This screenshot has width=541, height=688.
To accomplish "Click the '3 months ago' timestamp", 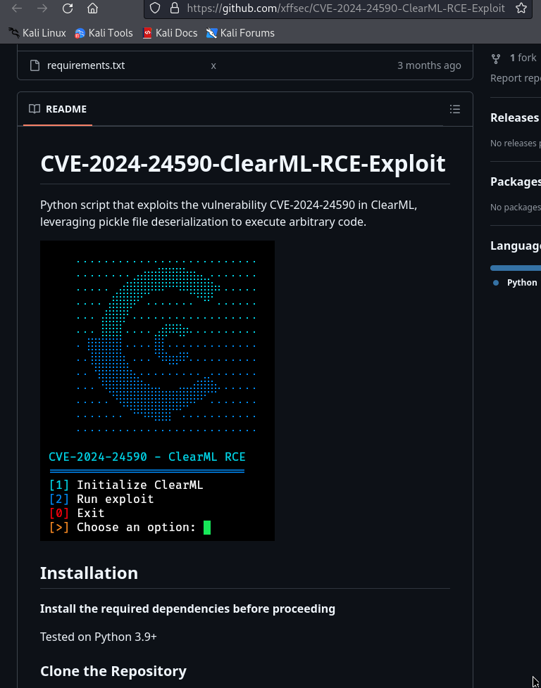I will 429,65.
